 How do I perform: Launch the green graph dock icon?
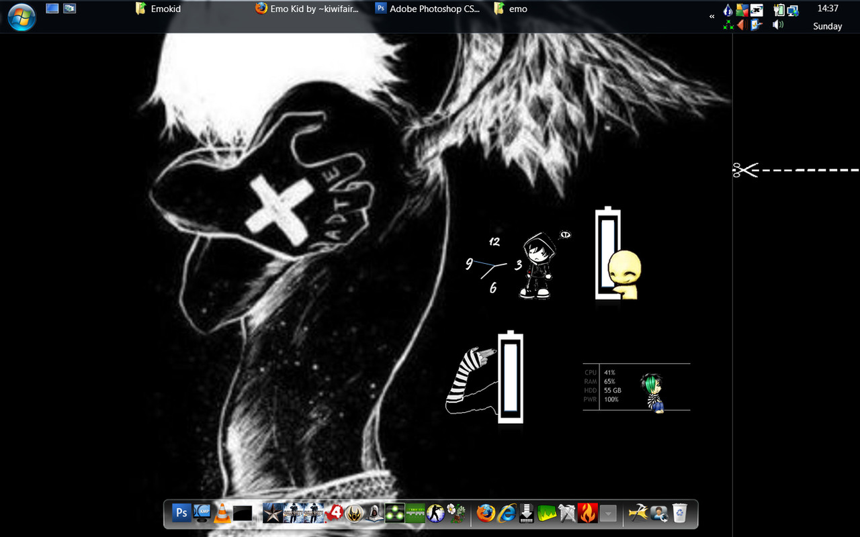click(x=548, y=514)
